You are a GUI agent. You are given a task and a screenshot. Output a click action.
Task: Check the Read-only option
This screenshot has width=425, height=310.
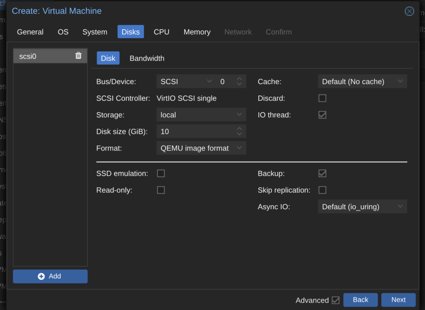pos(161,190)
